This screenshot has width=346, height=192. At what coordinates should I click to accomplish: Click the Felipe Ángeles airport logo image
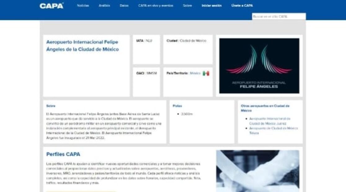pos(259,66)
